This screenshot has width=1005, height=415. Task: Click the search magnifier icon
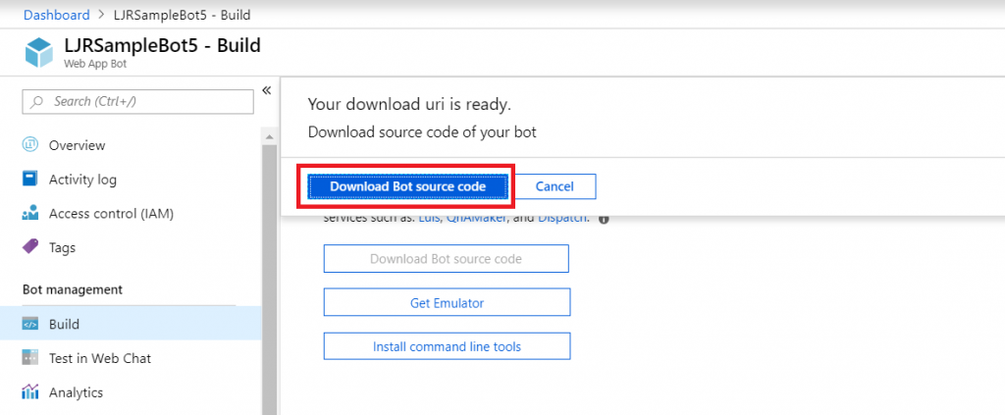tap(37, 101)
